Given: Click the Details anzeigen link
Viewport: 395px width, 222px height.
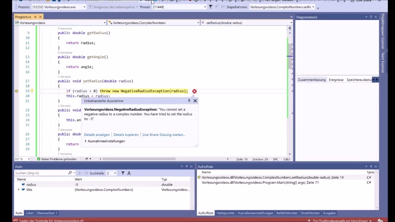Looking at the screenshot, I should coord(97,135).
